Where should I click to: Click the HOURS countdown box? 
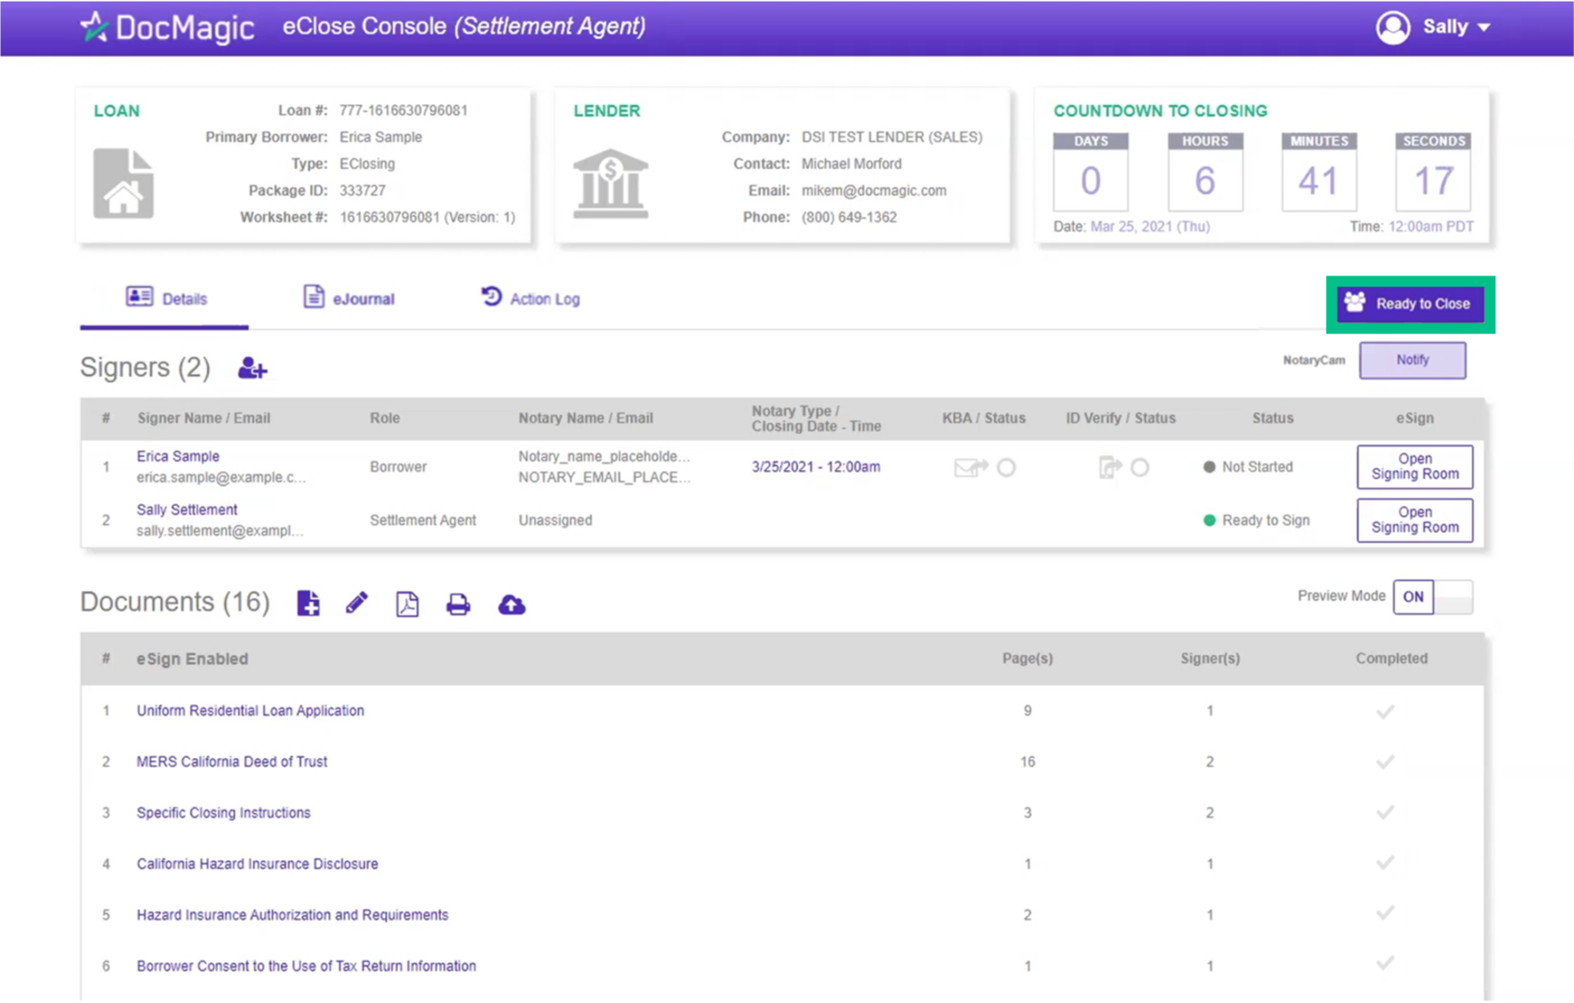pos(1204,172)
